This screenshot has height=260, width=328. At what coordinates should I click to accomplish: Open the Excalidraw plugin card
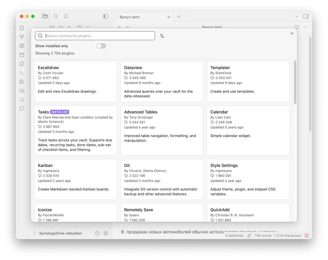76,82
